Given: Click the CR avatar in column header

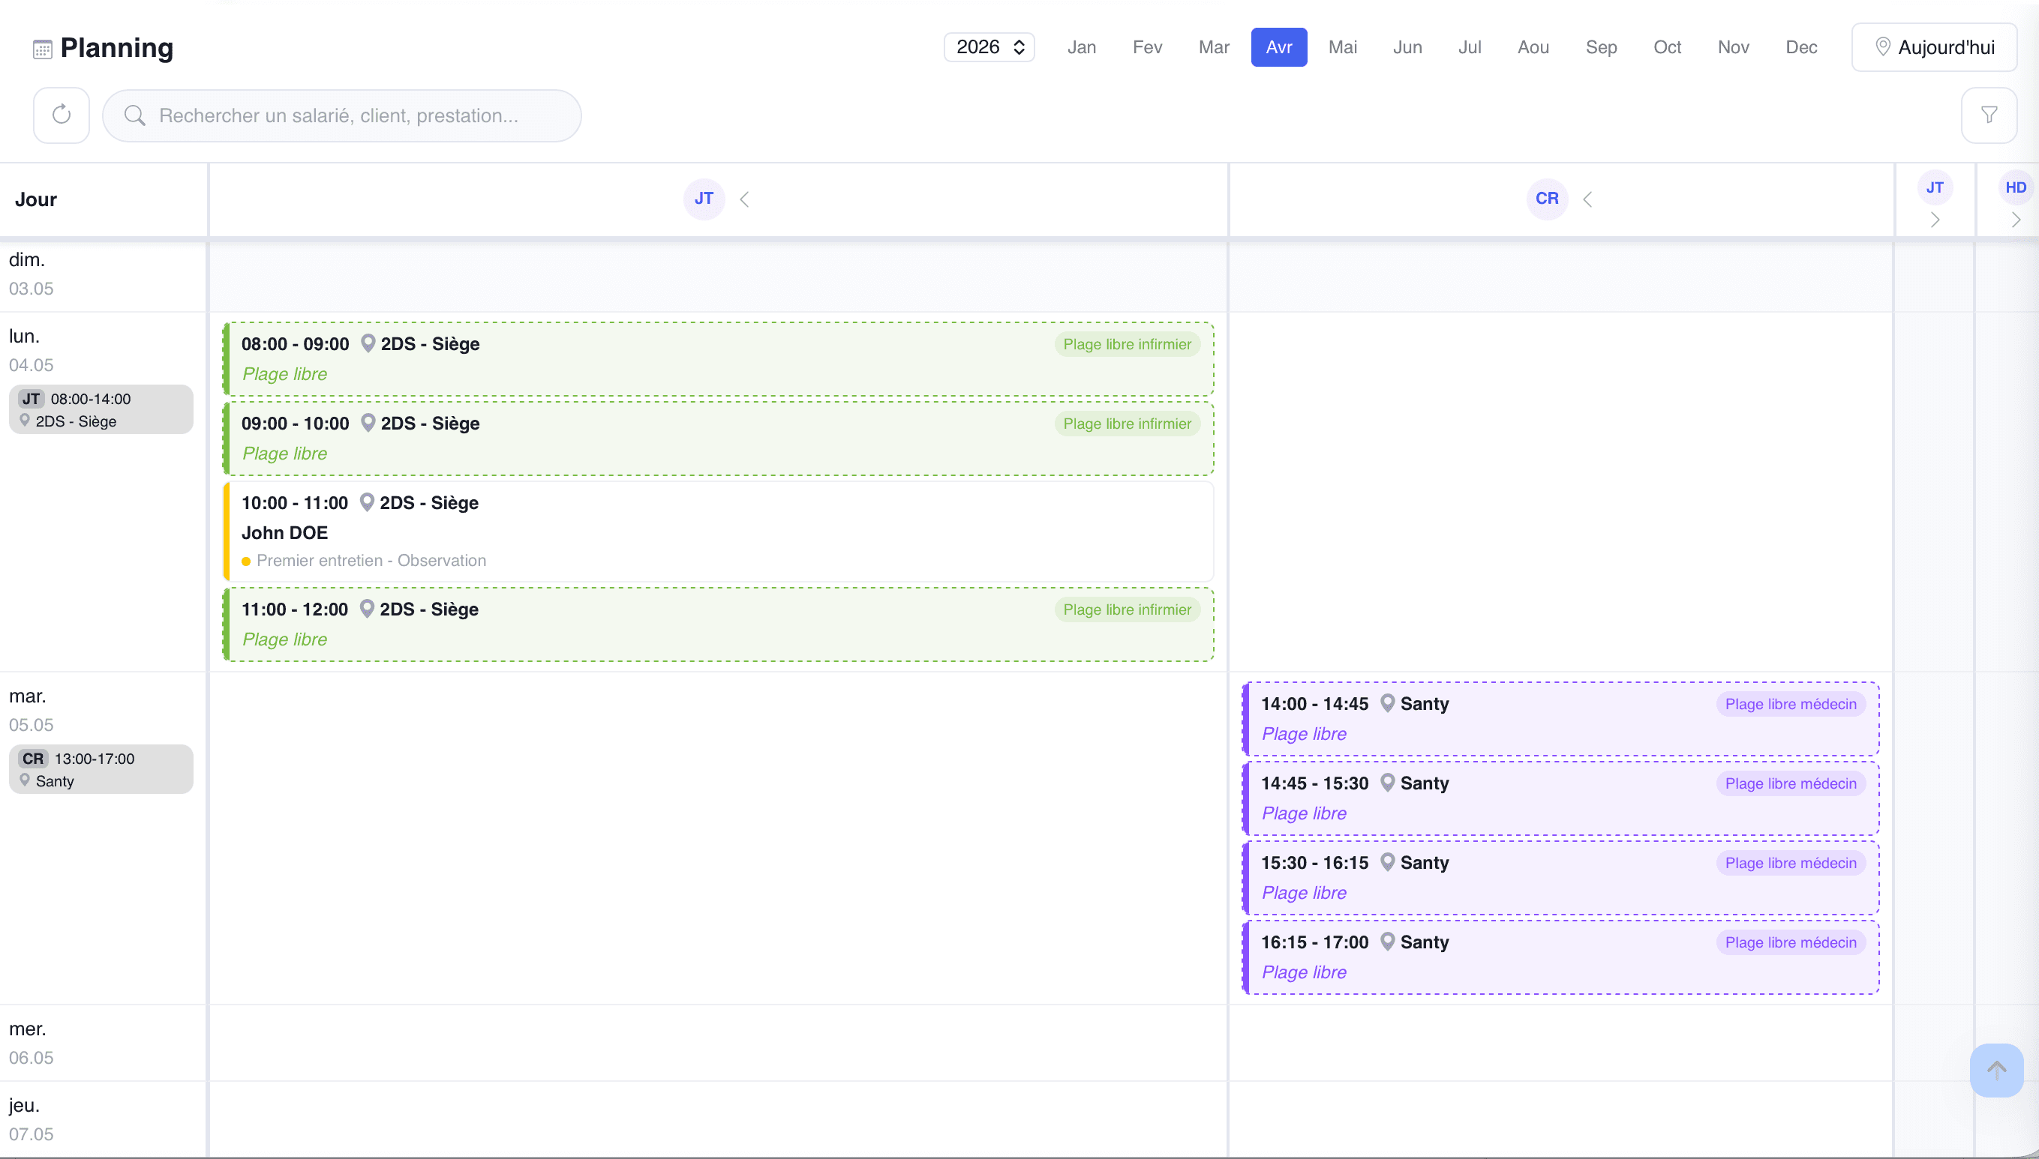Looking at the screenshot, I should point(1547,199).
